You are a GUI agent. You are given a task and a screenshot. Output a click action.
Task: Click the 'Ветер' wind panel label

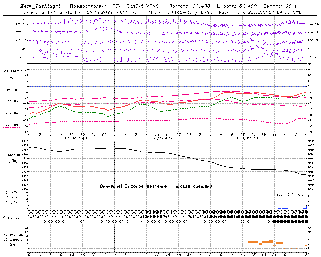coord(23,19)
